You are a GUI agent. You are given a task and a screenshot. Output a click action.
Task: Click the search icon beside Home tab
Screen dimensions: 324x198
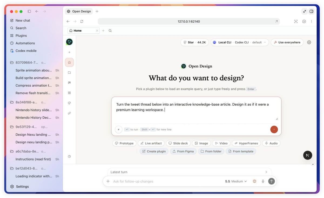point(110,30)
